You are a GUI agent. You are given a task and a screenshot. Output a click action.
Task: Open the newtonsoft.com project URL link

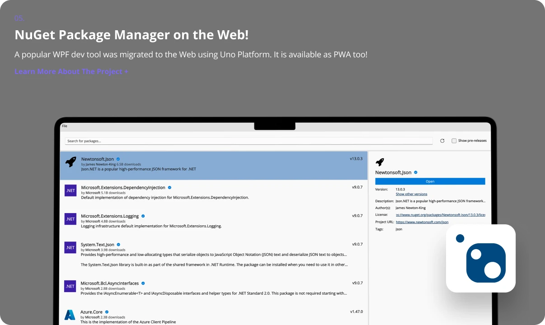[422, 222]
